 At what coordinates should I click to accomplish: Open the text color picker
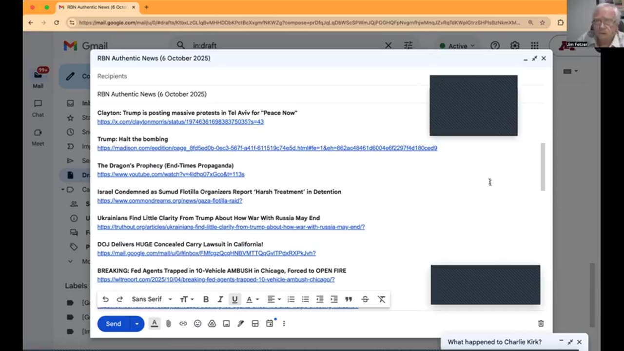coord(252,299)
